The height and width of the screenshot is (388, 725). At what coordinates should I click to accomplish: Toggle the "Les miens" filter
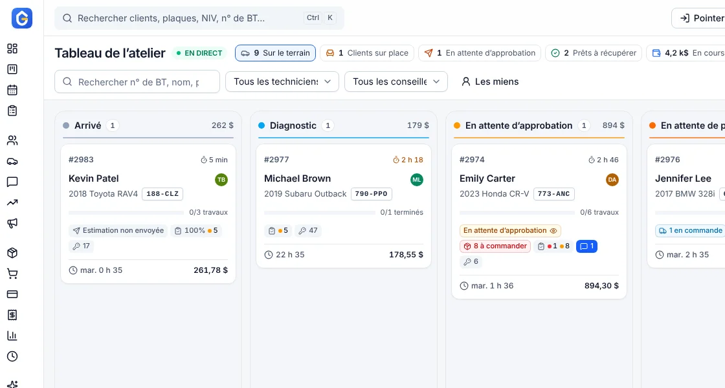pyautogui.click(x=490, y=81)
